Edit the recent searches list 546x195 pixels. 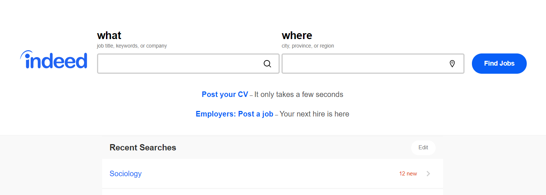423,147
